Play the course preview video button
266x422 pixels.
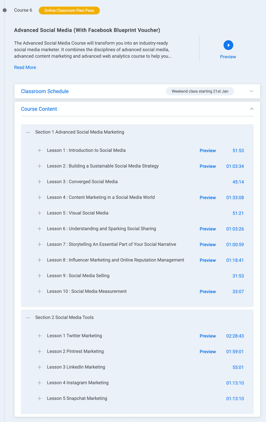[x=228, y=45]
